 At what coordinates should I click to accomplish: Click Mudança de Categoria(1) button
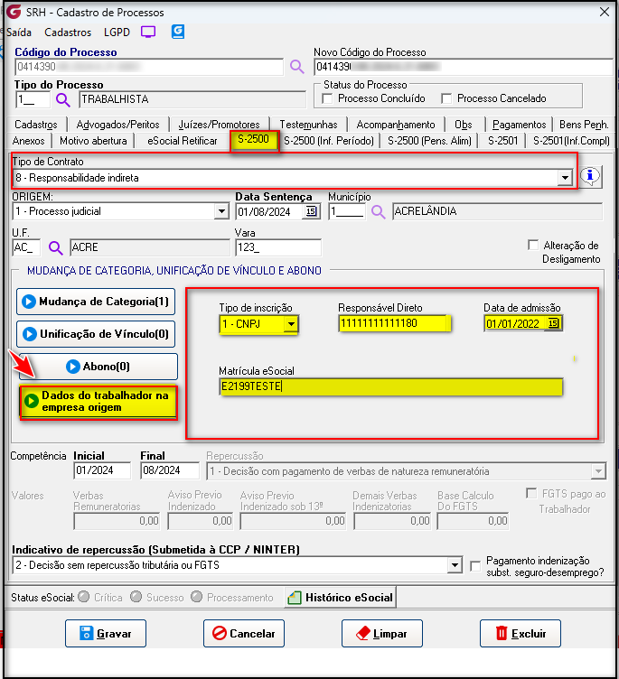tap(96, 302)
